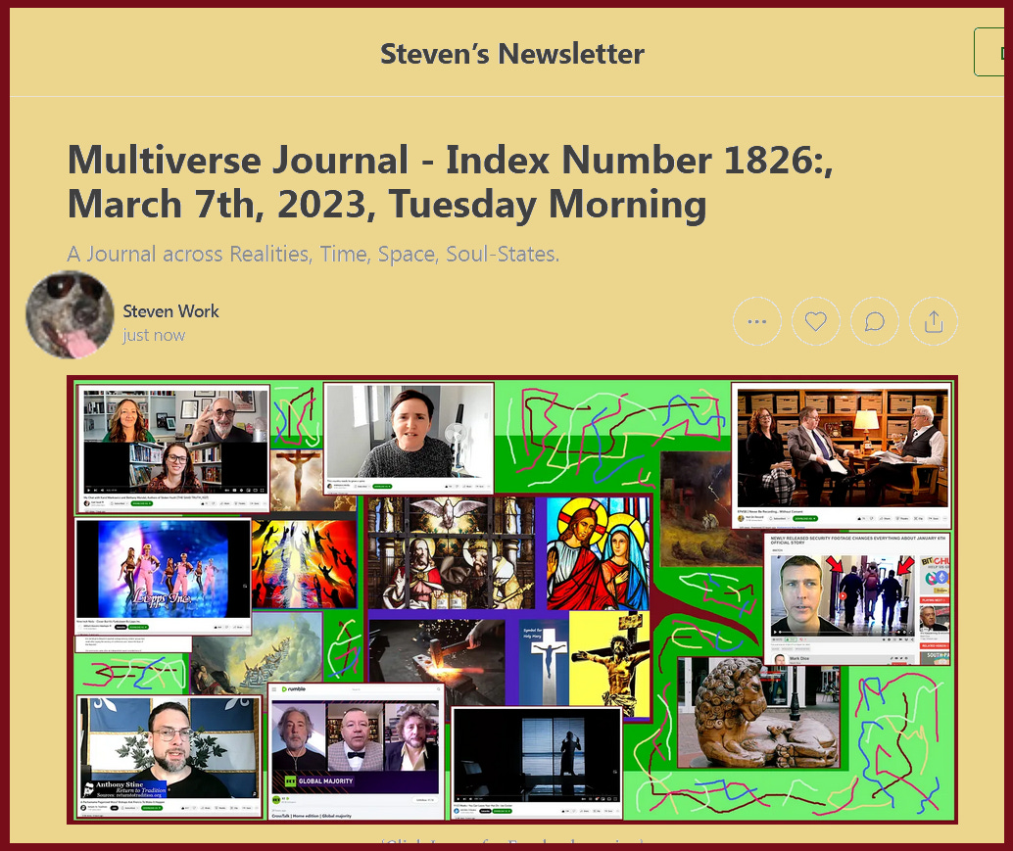1013x851 pixels.
Task: Click the partially visible green-outlined button top right
Action: point(989,52)
